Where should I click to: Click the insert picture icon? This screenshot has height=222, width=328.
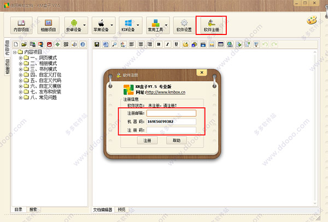[212, 44]
